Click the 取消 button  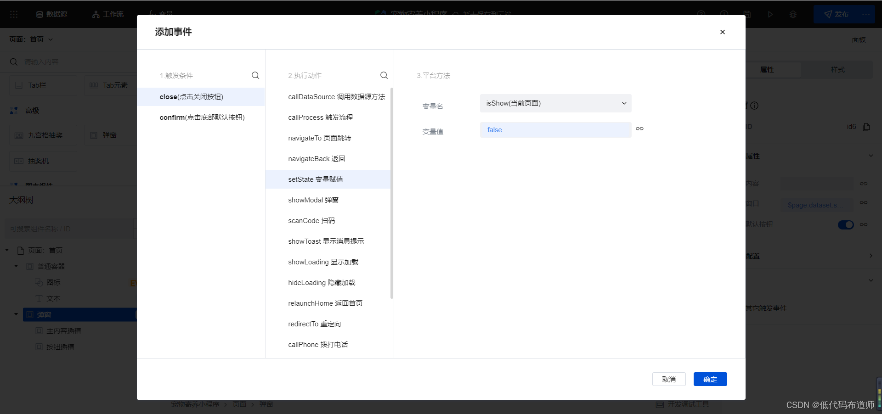(x=669, y=379)
